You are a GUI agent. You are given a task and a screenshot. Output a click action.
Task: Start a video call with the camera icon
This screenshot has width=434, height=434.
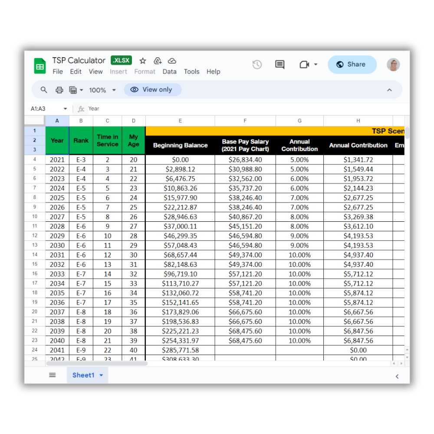pyautogui.click(x=304, y=64)
